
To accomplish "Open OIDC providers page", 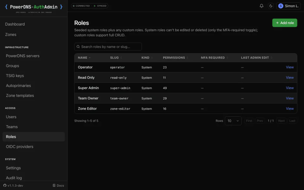I will pyautogui.click(x=19, y=147).
